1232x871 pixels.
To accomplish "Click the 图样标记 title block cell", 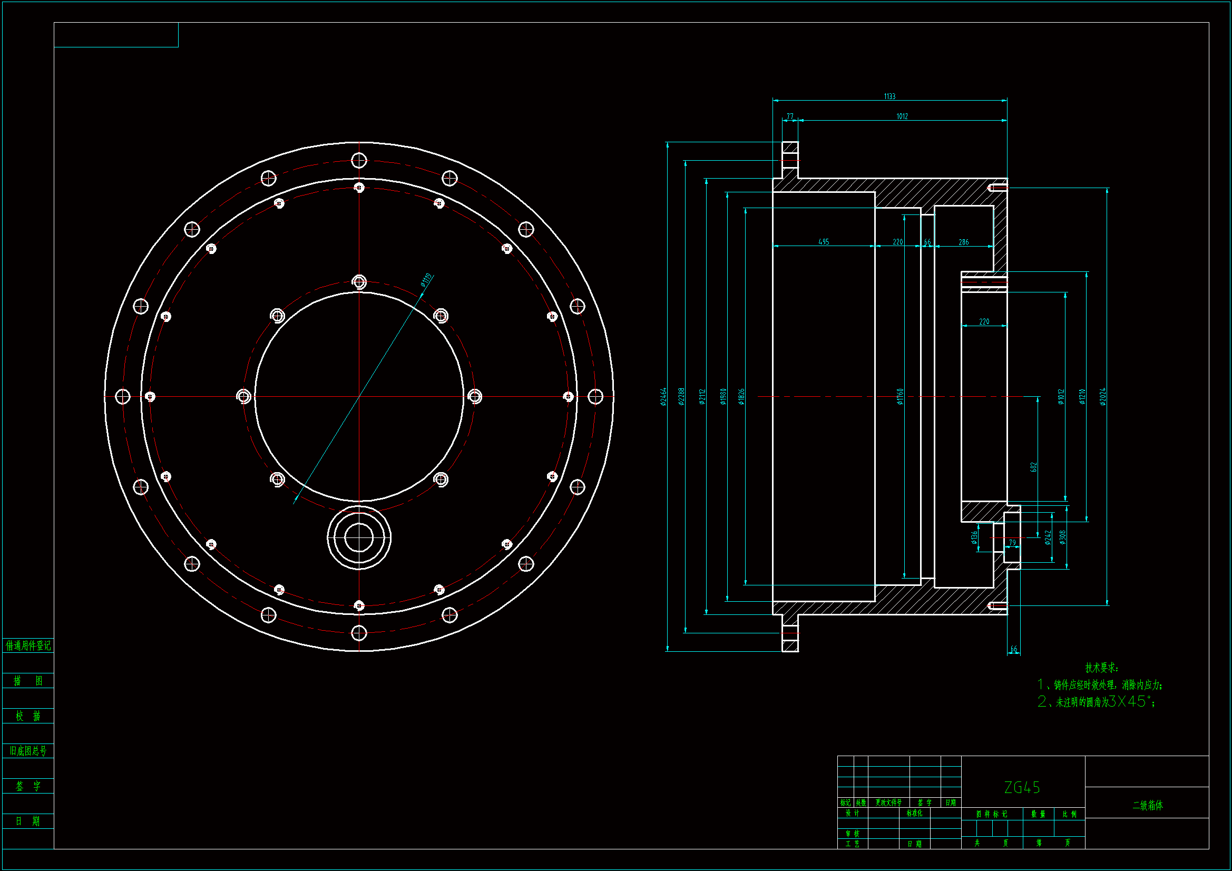I will (x=992, y=814).
